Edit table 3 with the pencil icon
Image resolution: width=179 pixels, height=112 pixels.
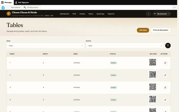(165, 87)
